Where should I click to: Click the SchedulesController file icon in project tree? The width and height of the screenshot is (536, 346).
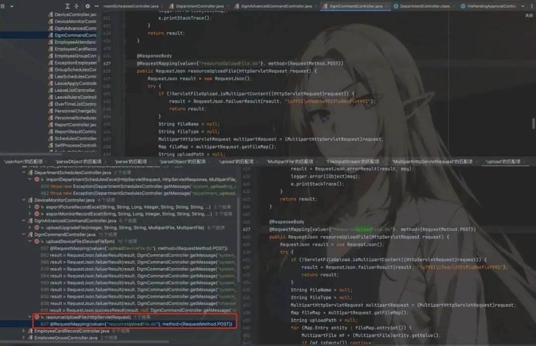(x=51, y=138)
